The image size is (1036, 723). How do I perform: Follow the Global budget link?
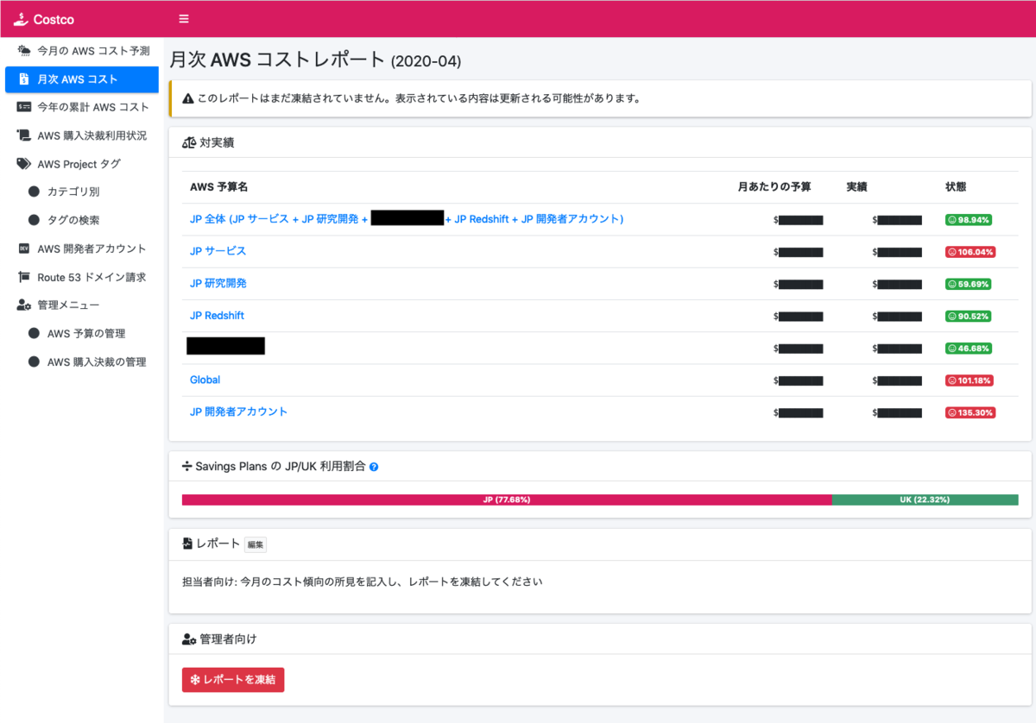point(205,380)
